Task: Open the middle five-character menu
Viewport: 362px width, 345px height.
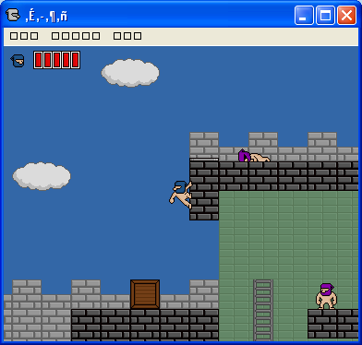Action: tap(76, 36)
